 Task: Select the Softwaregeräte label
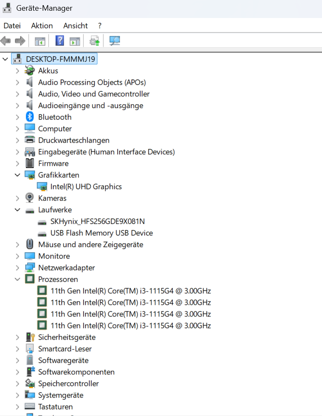pyautogui.click(x=63, y=360)
